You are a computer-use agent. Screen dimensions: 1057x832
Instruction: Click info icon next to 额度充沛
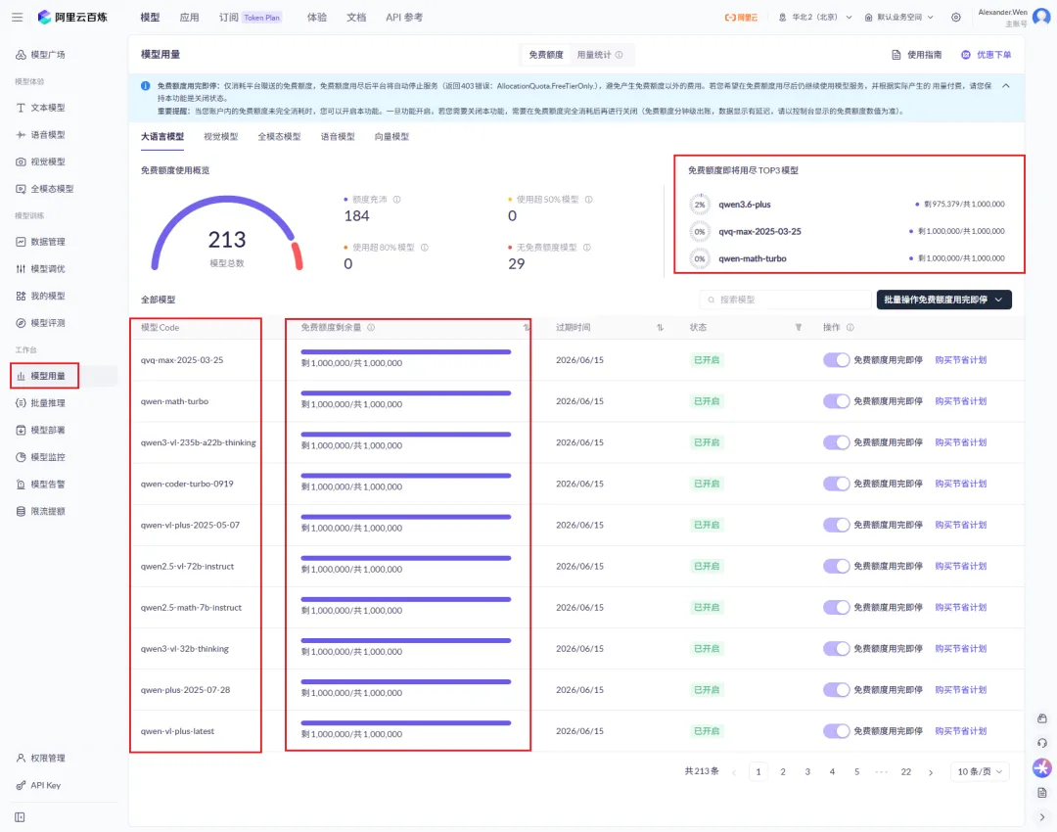397,200
